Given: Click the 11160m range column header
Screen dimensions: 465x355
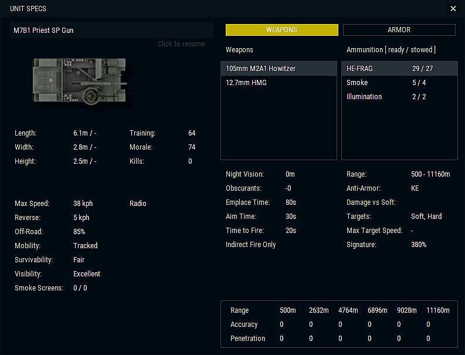Looking at the screenshot, I should 437,310.
